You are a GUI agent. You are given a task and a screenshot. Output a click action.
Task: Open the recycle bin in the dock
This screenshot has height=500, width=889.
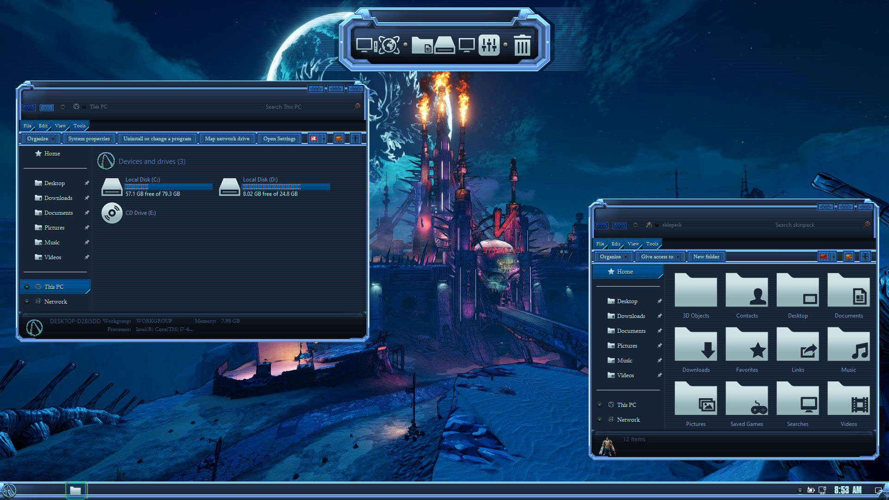[522, 45]
